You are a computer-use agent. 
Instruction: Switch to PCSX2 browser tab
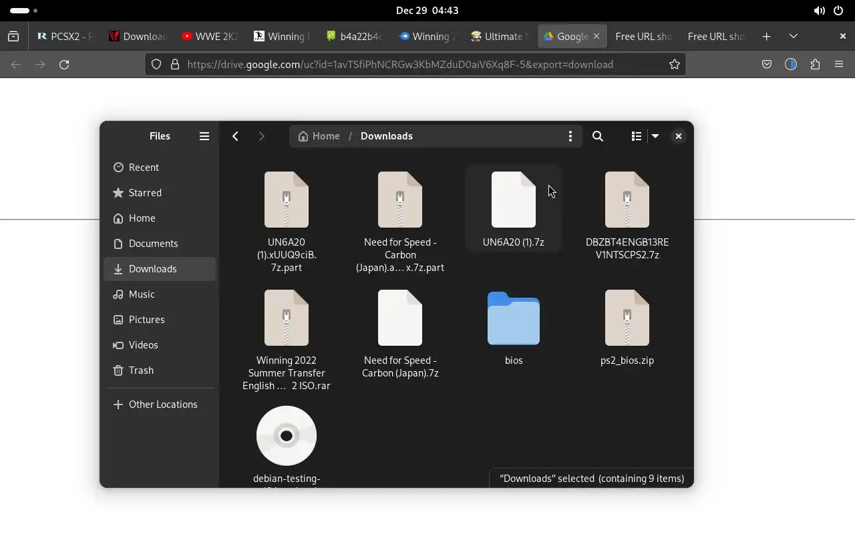pyautogui.click(x=65, y=37)
